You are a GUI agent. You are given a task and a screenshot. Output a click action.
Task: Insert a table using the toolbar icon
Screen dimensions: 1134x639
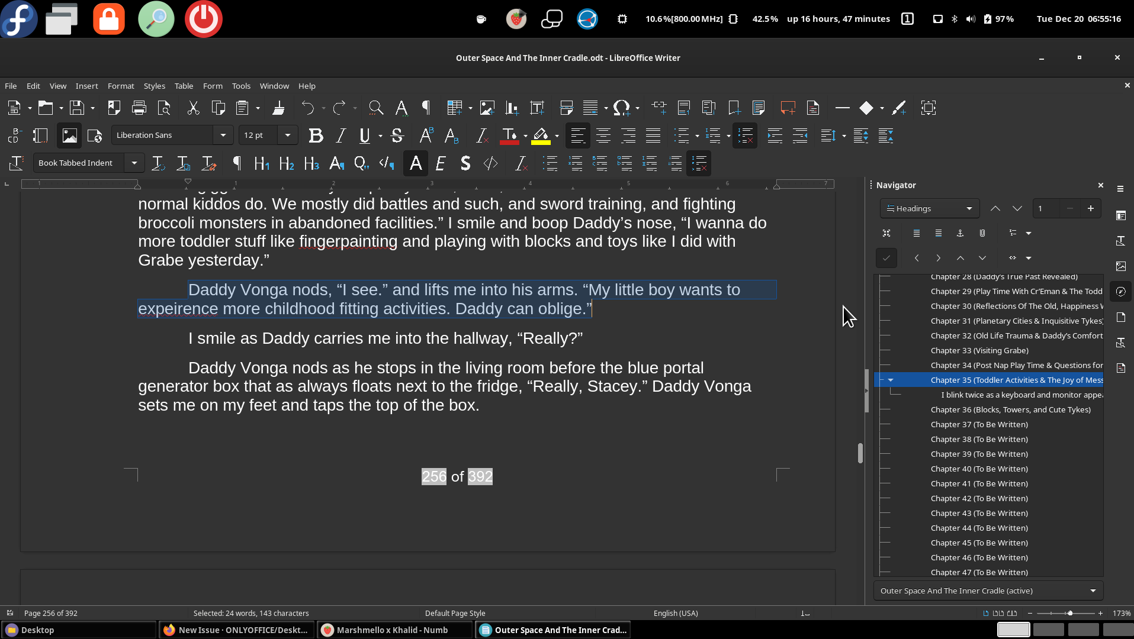(455, 108)
